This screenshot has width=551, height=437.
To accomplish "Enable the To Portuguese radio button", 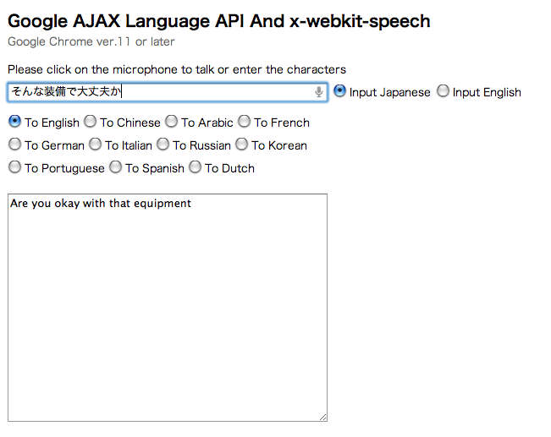I will [x=14, y=167].
